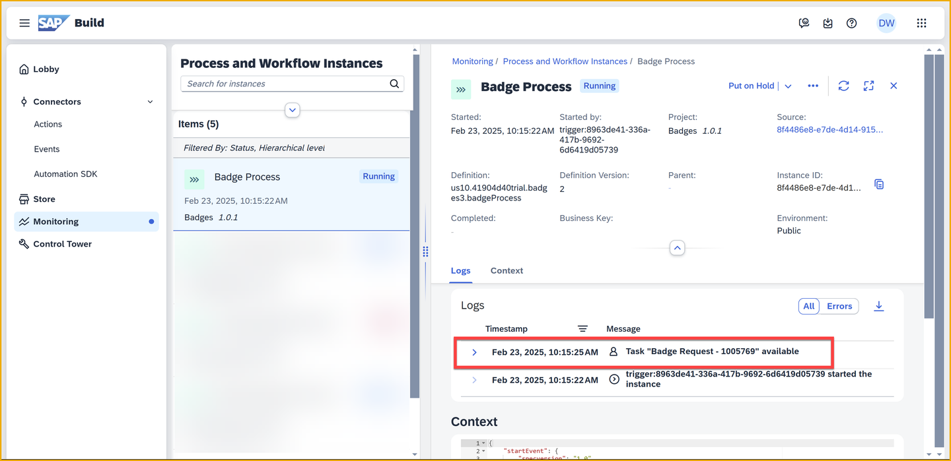Collapse the startEvent JSON node
951x461 pixels.
(483, 451)
